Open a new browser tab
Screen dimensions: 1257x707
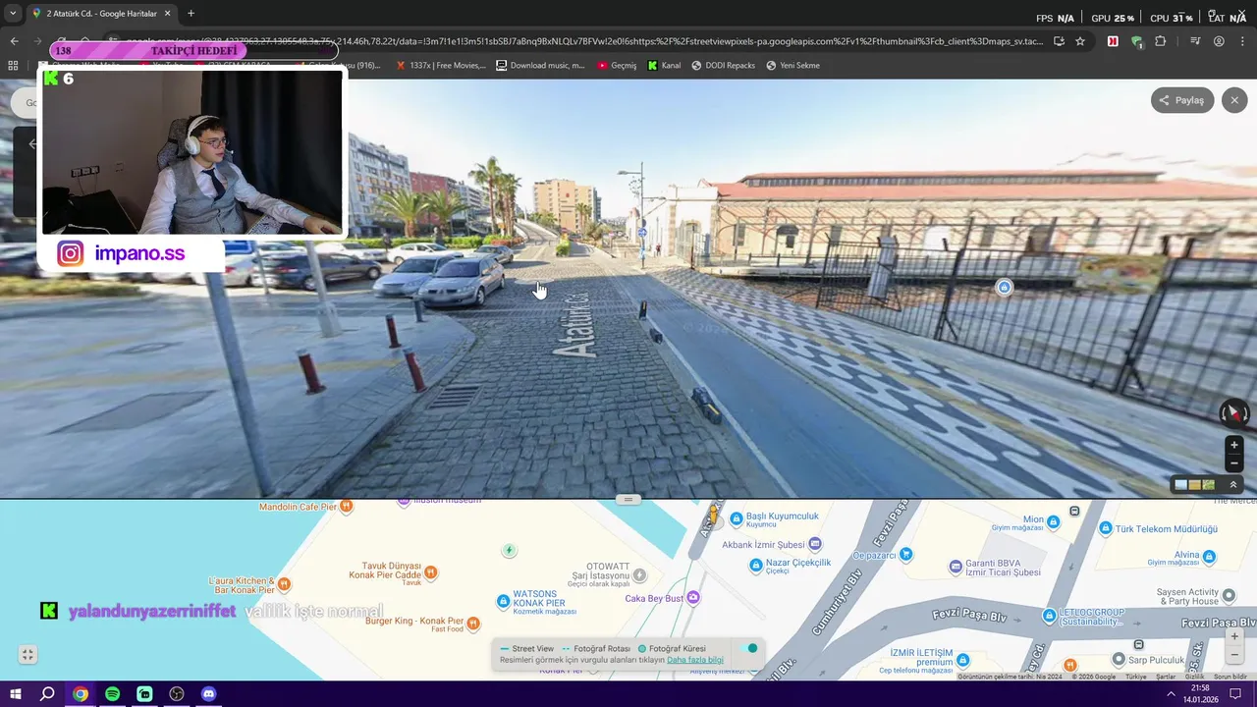(x=191, y=14)
